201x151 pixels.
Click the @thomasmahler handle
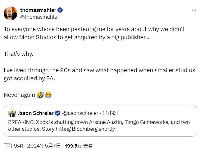click(x=39, y=17)
